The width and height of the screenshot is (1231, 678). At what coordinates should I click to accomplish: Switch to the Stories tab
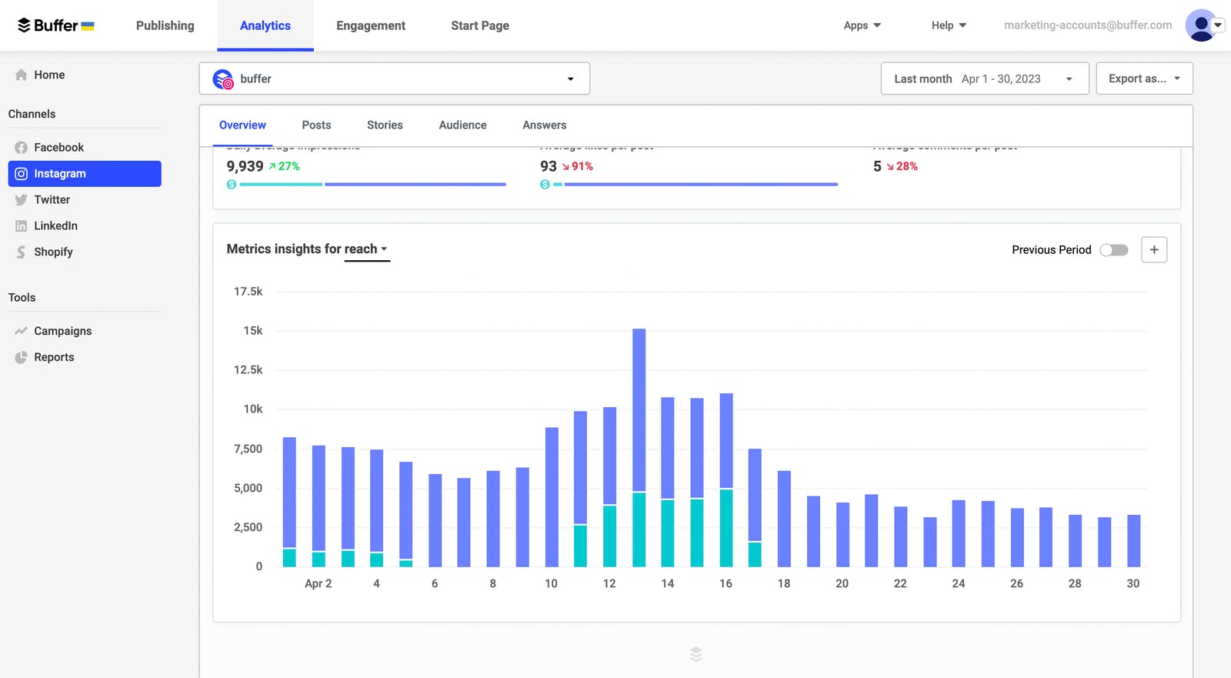coord(385,125)
